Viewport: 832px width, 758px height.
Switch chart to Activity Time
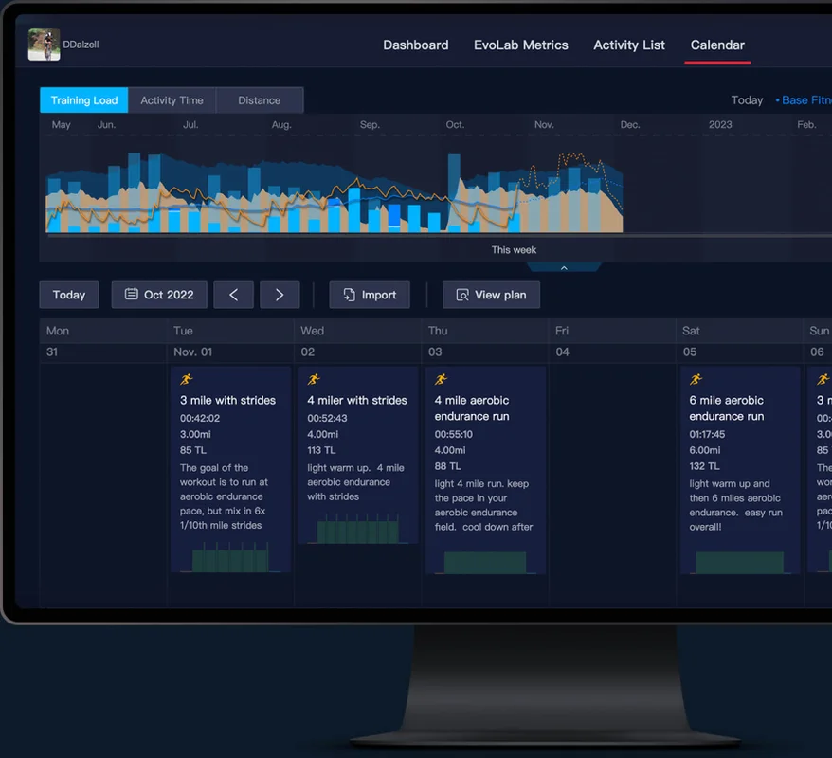coord(172,100)
